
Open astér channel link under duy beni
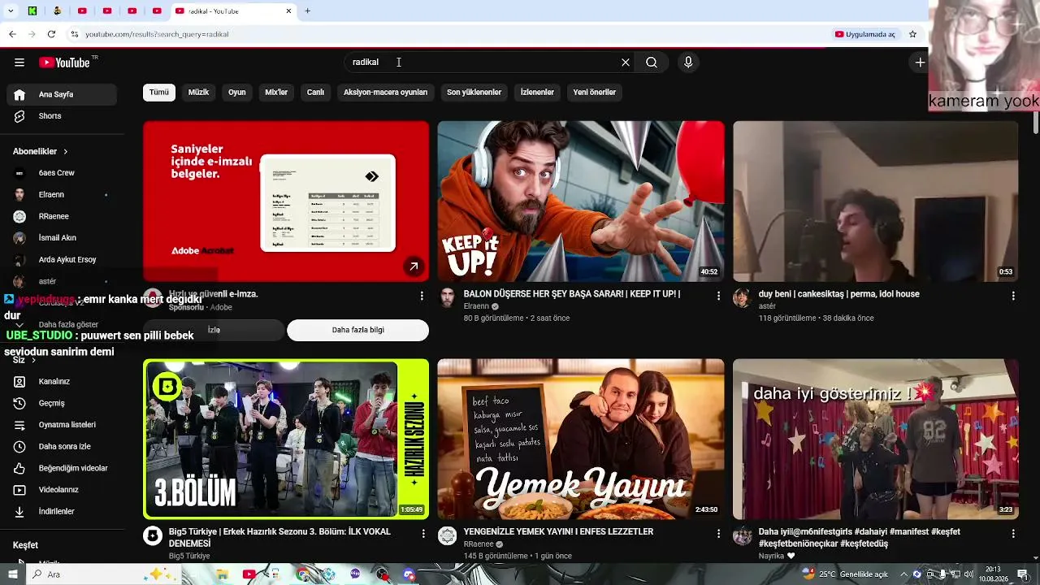click(767, 306)
